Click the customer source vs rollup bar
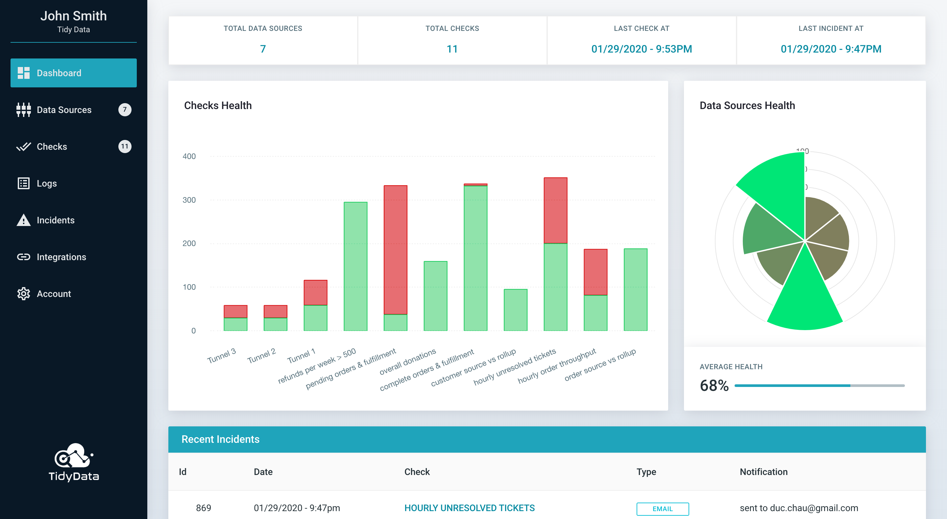 515,310
